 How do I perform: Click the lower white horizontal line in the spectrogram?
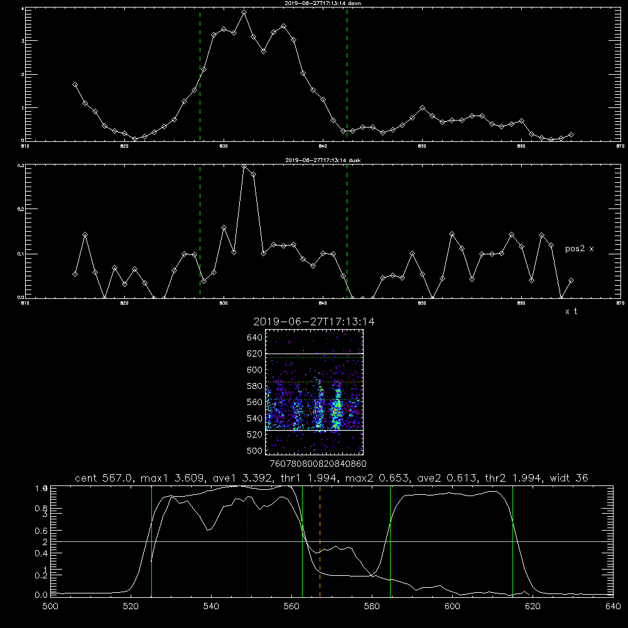315,430
